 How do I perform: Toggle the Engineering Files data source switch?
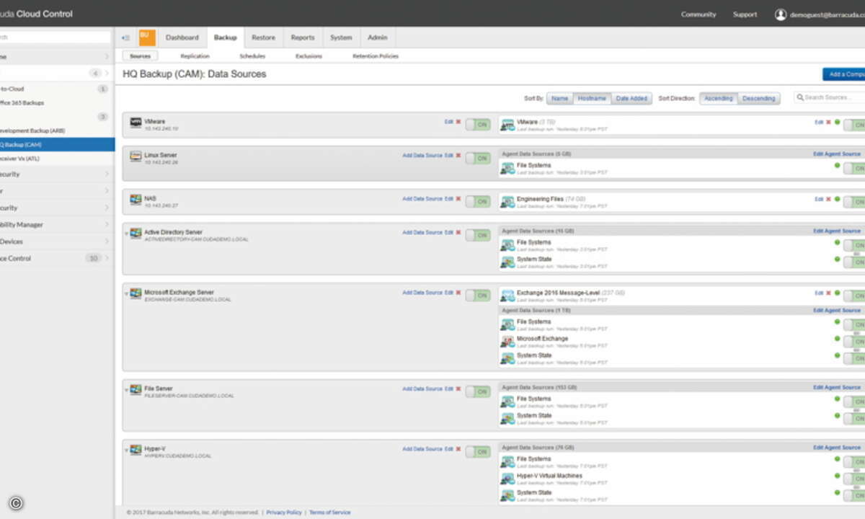click(x=854, y=202)
